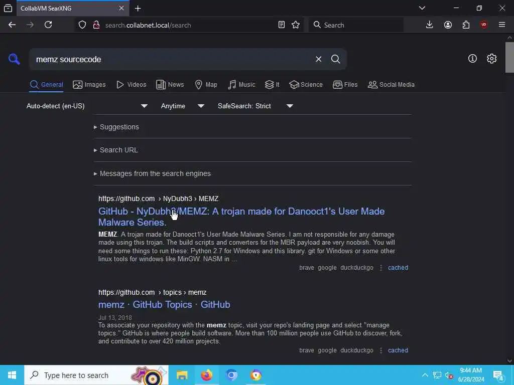Click the insecure connection padlock icon
This screenshot has height=385, width=514.
96,25
